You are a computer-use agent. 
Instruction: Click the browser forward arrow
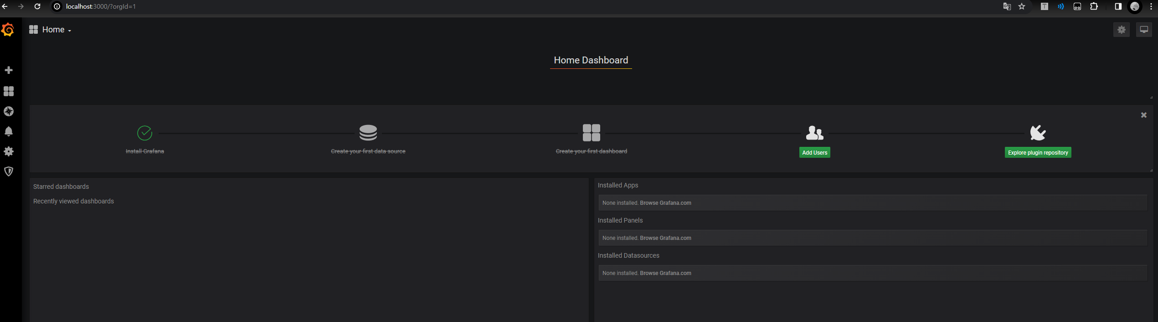click(21, 6)
